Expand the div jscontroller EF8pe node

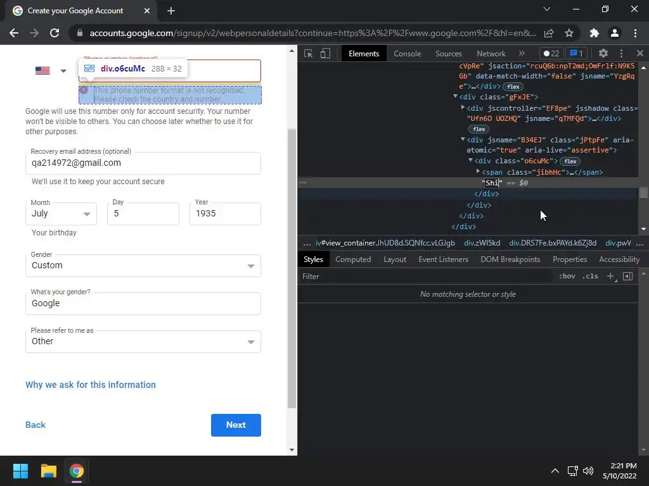pos(463,107)
